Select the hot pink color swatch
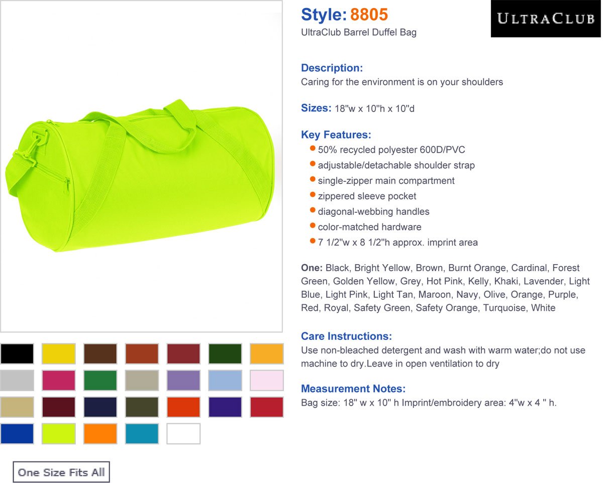Screen dimensions: 603x483 [x=59, y=380]
